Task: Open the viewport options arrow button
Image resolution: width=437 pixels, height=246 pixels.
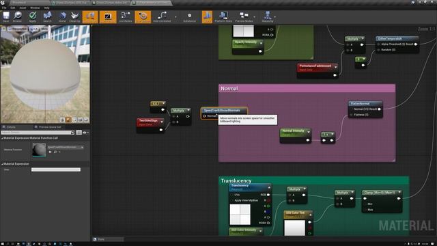Action: click(x=3, y=29)
